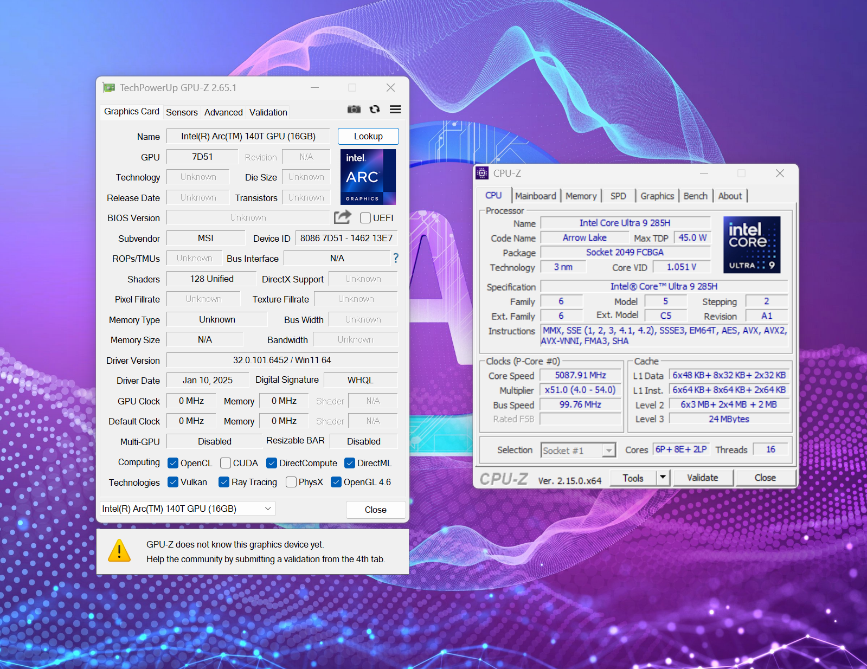Toggle the Ray Tracing checkbox
The width and height of the screenshot is (867, 669).
[x=223, y=482]
